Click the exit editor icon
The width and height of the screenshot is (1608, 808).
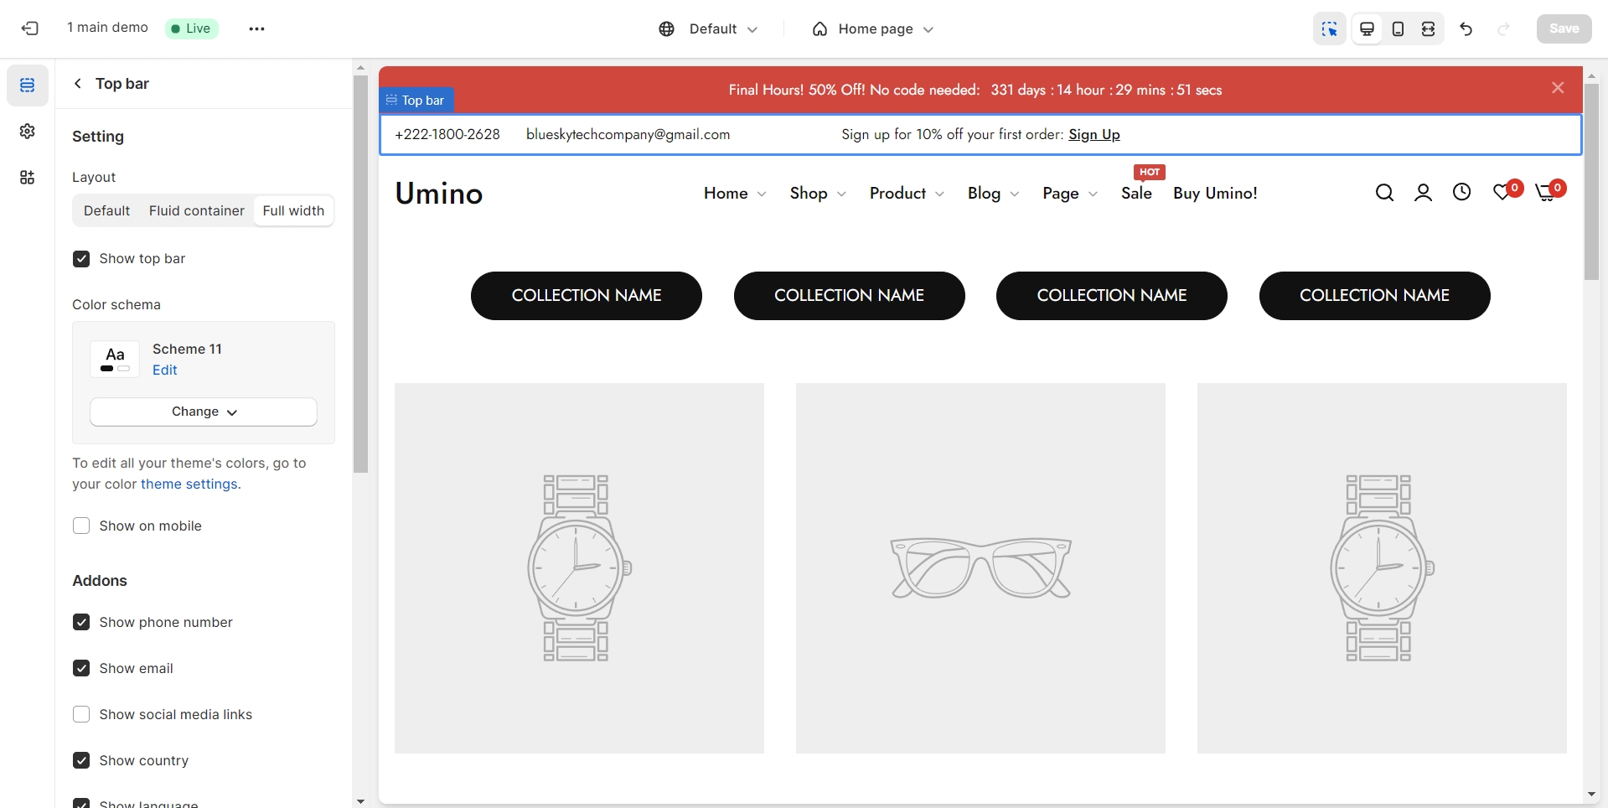(x=30, y=28)
